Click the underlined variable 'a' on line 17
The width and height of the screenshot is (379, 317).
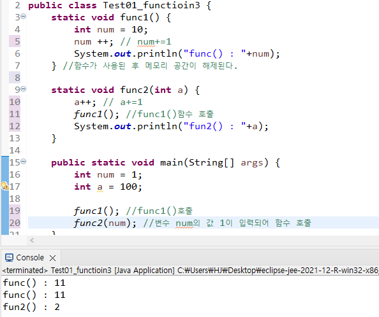pyautogui.click(x=100, y=187)
